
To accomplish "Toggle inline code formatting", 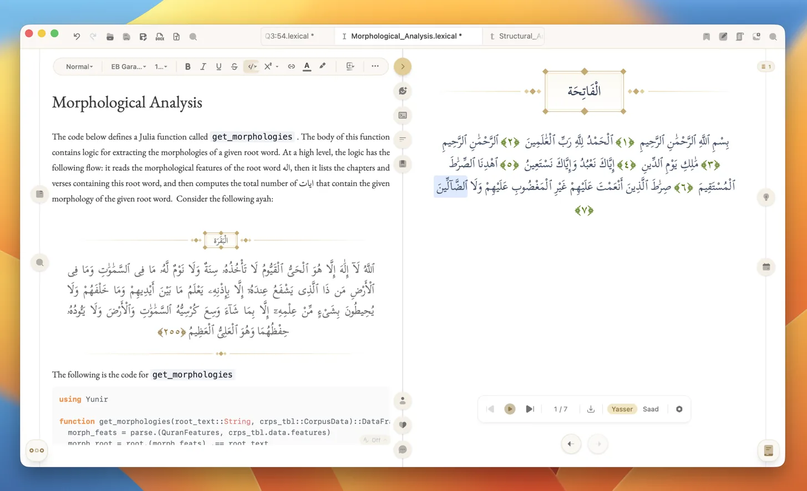I will (252, 66).
